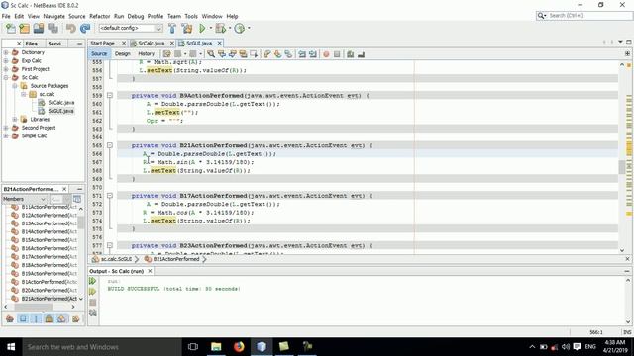Open the Services panel tab

click(x=56, y=44)
